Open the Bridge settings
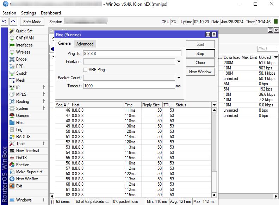The image size is (279, 205). click(x=21, y=59)
